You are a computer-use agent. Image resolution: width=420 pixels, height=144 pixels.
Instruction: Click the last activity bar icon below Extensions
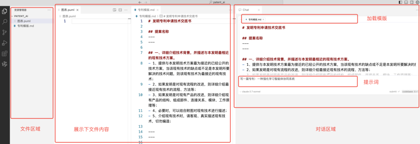pyautogui.click(x=5, y=64)
